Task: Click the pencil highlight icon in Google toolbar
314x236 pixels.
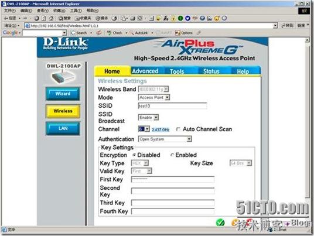Action: 199,33
